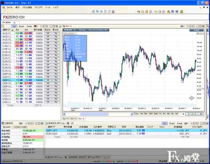Click Buy button for ZAR/J row
The width and height of the screenshot is (210, 164).
point(56,102)
